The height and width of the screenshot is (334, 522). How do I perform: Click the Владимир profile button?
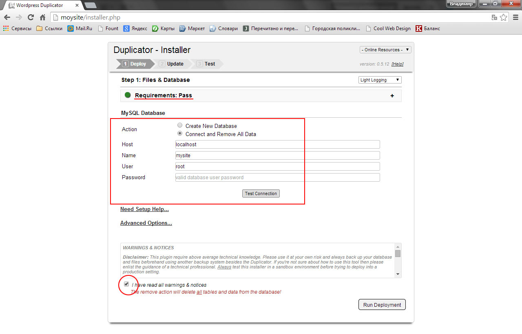click(x=461, y=4)
